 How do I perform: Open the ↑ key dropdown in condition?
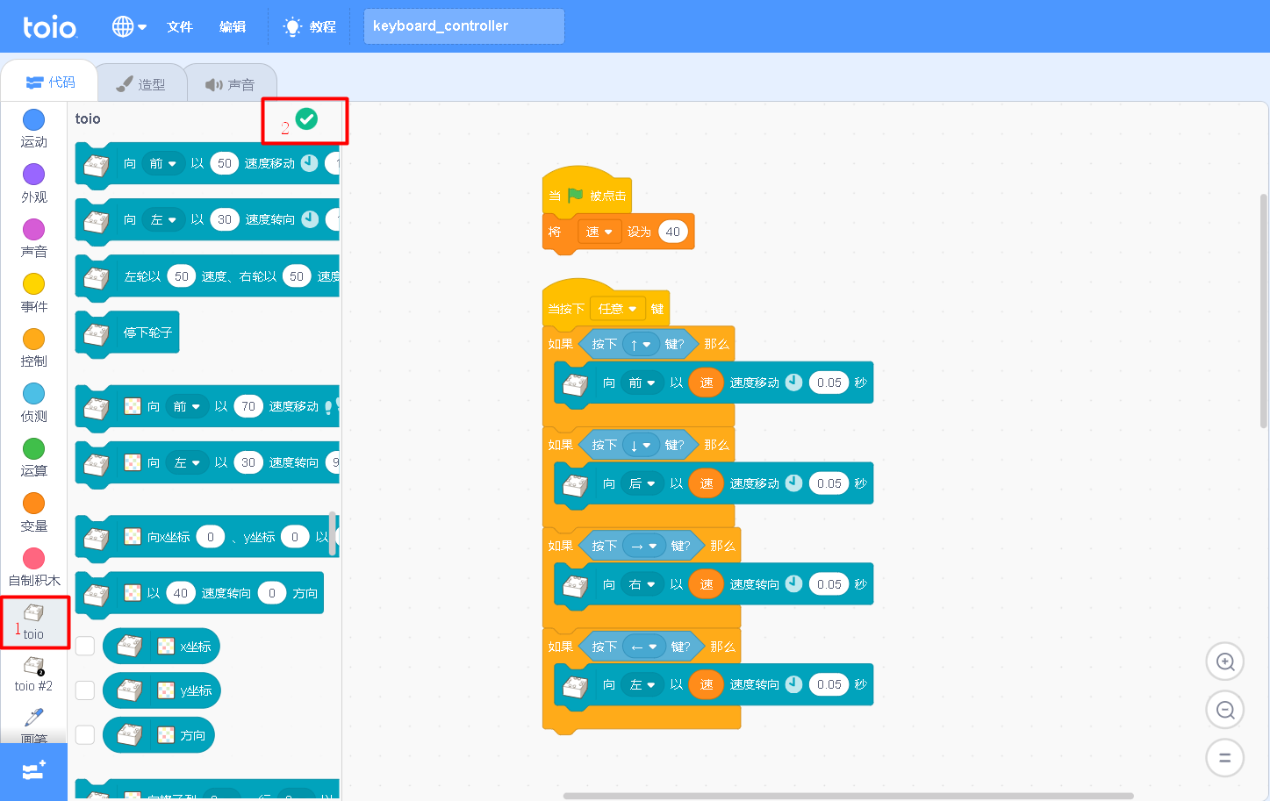639,344
